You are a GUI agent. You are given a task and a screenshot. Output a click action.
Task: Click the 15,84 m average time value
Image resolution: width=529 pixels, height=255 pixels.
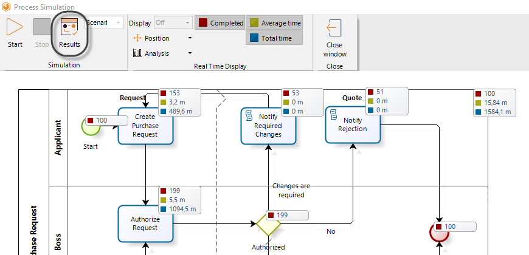tap(496, 103)
